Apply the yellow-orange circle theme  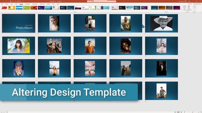12,8
